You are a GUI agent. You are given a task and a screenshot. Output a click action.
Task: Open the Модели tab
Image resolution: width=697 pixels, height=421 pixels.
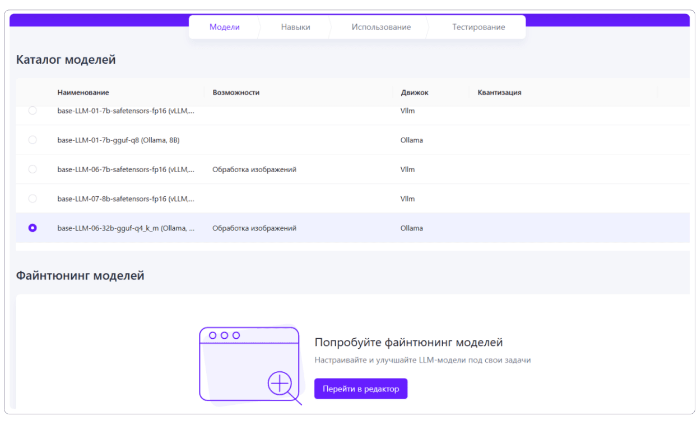tap(224, 27)
